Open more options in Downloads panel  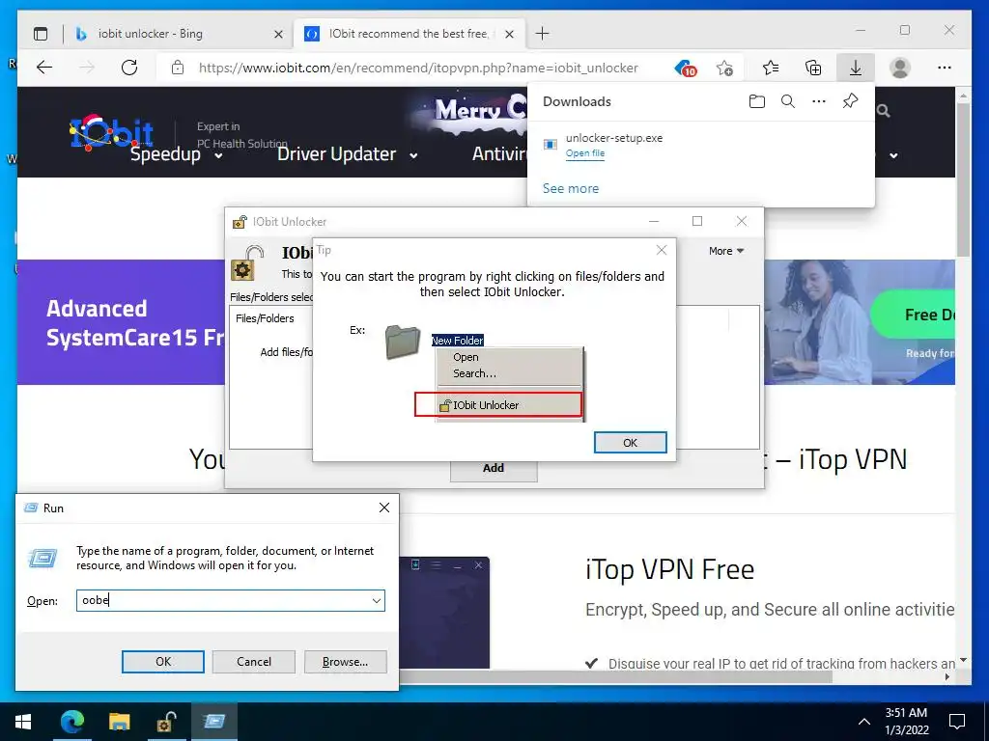pyautogui.click(x=819, y=101)
